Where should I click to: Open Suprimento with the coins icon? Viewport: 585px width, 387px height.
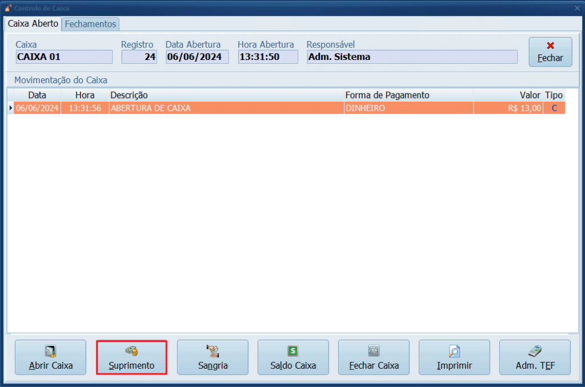coord(131,351)
